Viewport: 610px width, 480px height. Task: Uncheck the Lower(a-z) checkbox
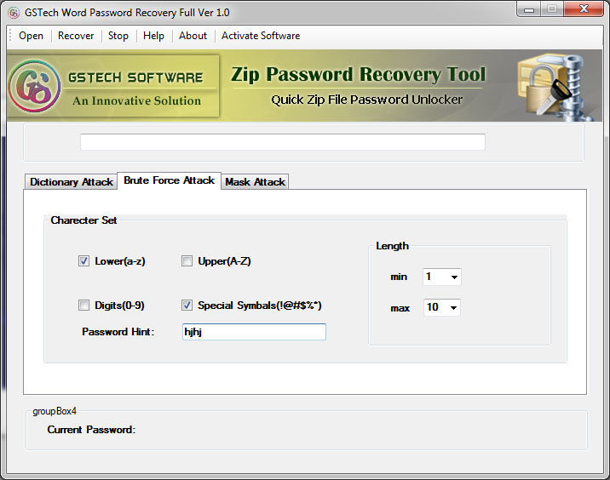tap(83, 261)
